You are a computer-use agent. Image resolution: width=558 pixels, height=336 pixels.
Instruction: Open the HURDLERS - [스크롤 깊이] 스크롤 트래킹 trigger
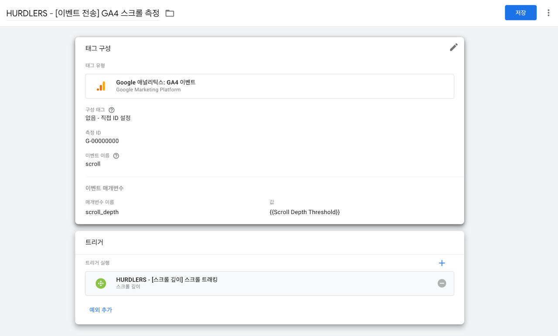269,283
